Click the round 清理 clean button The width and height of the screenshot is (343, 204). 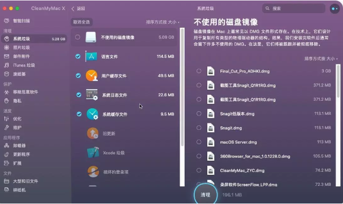point(205,194)
